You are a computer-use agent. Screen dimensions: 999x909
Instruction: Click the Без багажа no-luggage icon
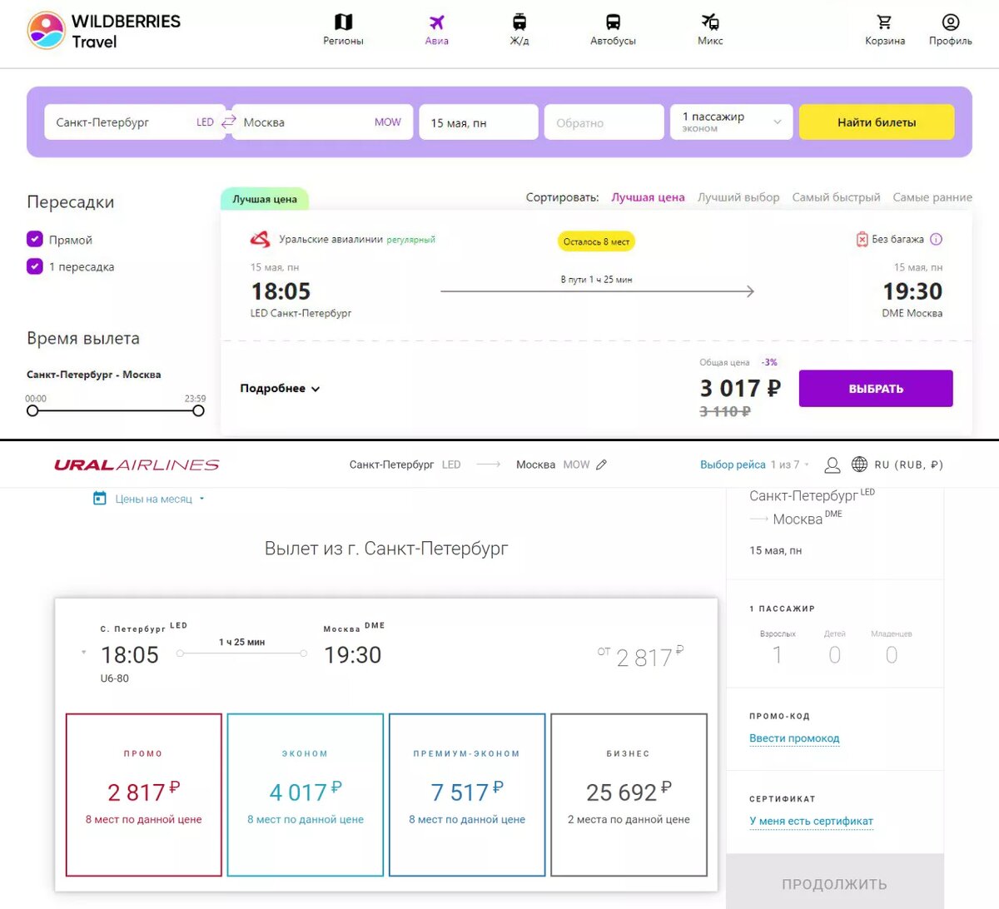pyautogui.click(x=862, y=240)
